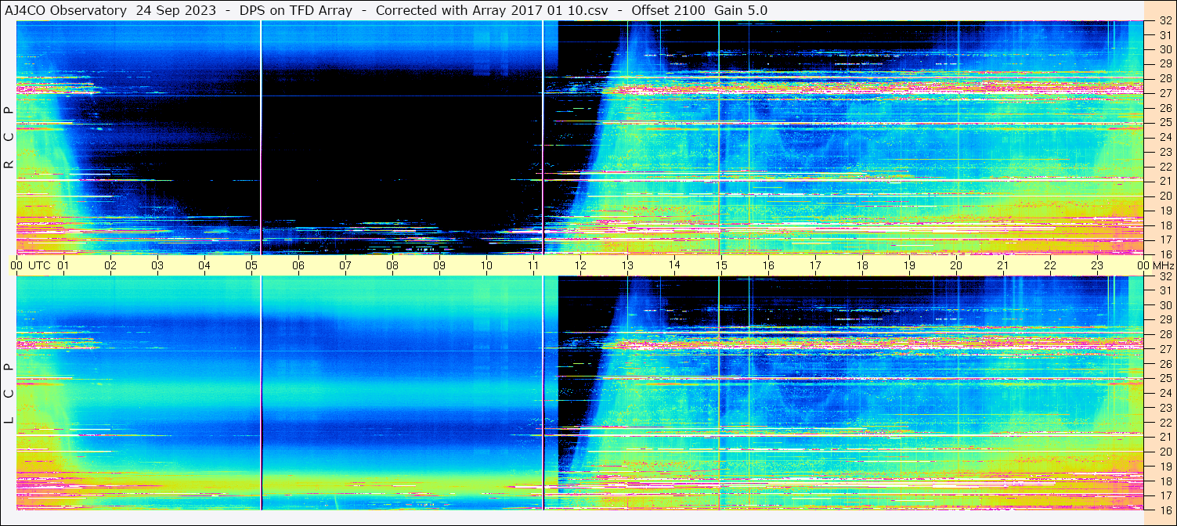
Task: Click the 03 hour mark on time axis
Action: [x=157, y=265]
